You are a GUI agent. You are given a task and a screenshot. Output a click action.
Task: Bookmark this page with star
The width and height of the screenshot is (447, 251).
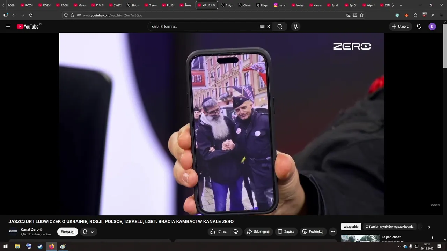tap(361, 15)
